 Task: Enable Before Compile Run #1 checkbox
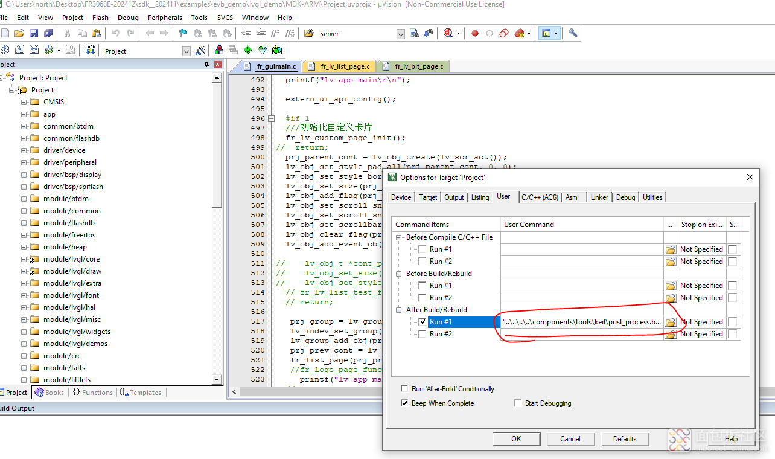[423, 249]
